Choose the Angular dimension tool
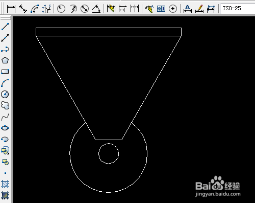 point(96,9)
